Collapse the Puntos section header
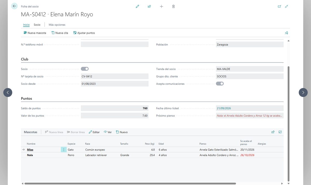 click(26, 99)
